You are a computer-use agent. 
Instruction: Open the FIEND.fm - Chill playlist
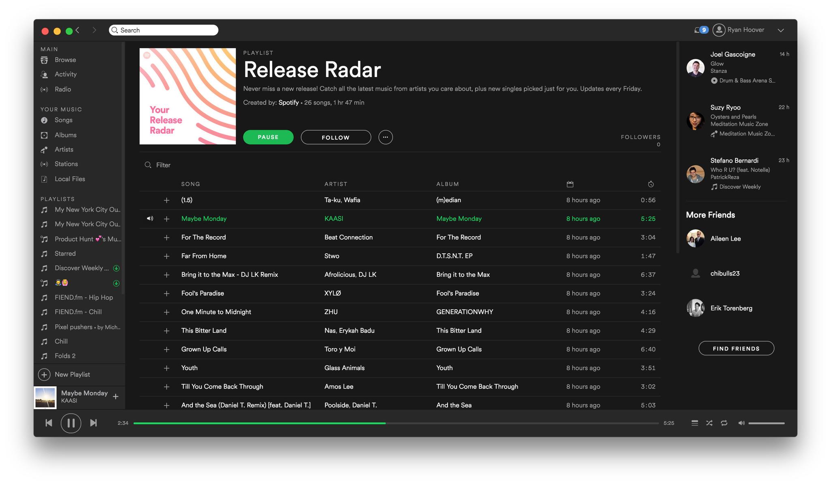78,312
